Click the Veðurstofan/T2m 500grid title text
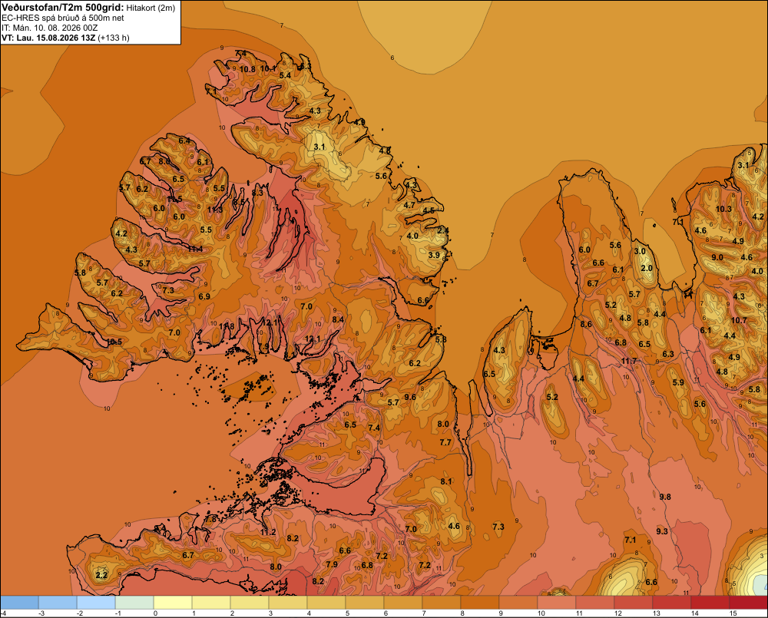 point(62,8)
